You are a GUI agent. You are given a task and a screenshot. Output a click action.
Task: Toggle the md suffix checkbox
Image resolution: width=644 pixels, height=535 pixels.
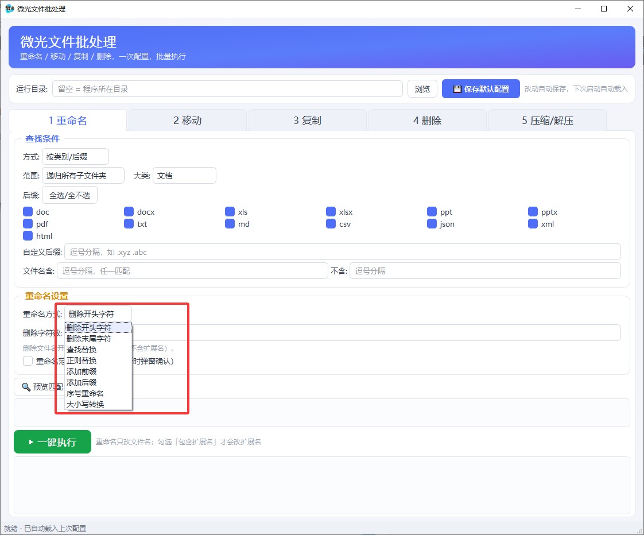pyautogui.click(x=230, y=223)
